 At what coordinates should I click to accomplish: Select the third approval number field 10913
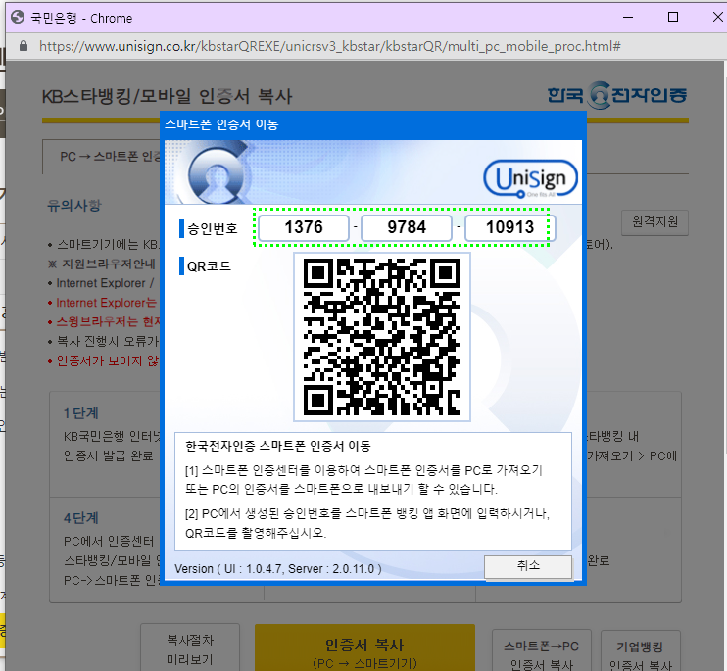[509, 227]
